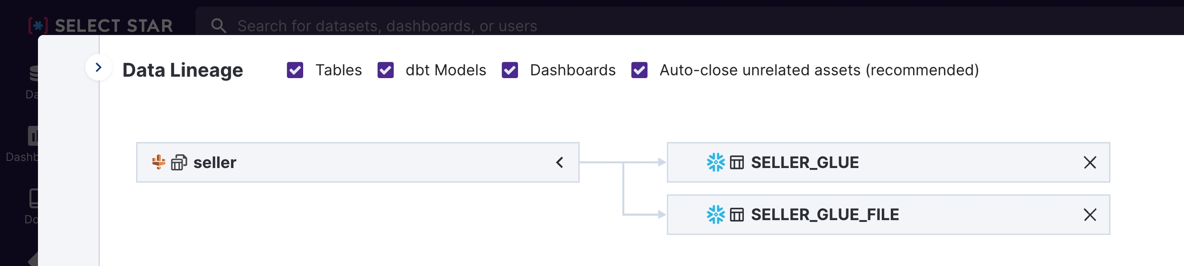This screenshot has width=1184, height=266.
Task: Expand the side panel chevron button
Action: click(99, 67)
